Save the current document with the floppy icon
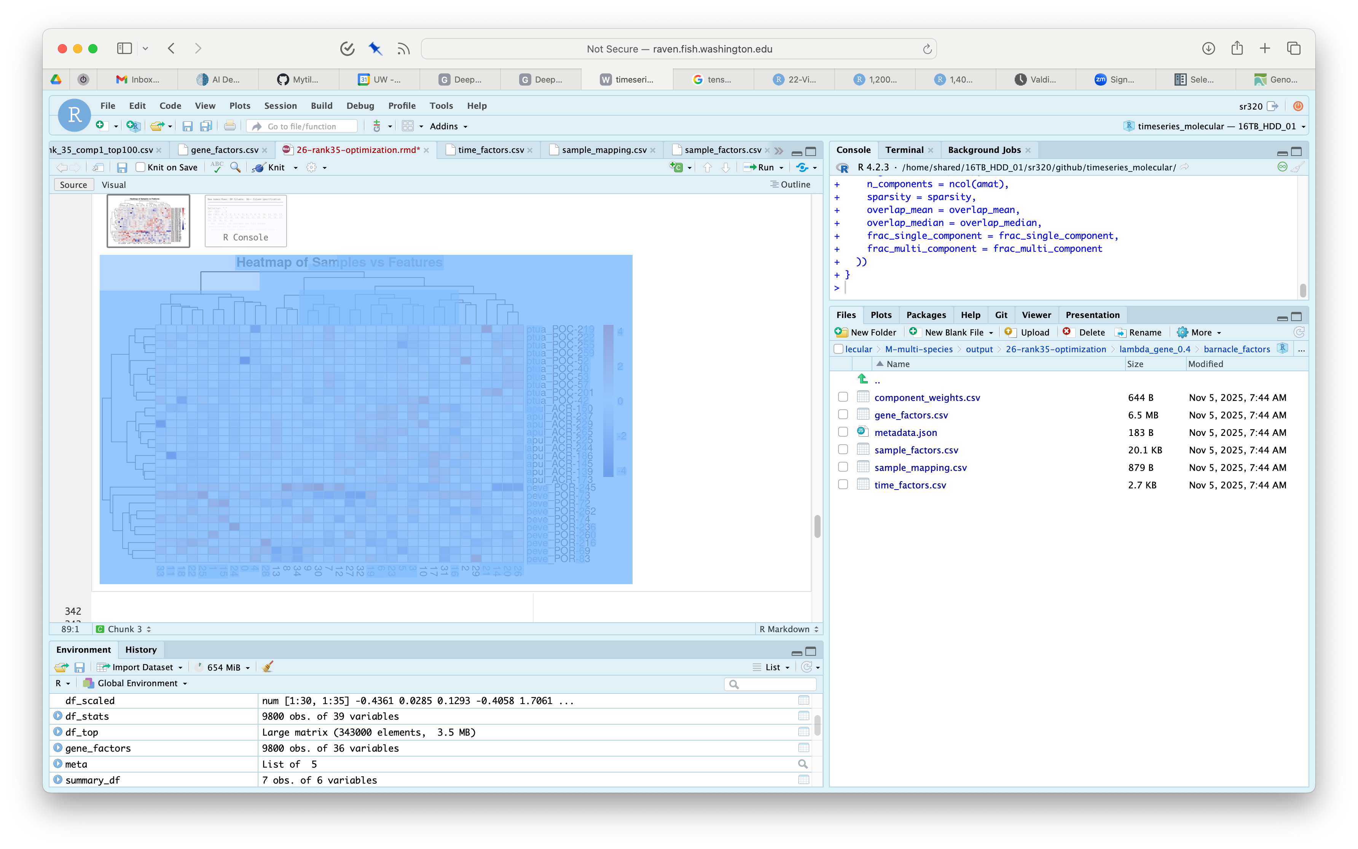The width and height of the screenshot is (1358, 849). [x=122, y=167]
